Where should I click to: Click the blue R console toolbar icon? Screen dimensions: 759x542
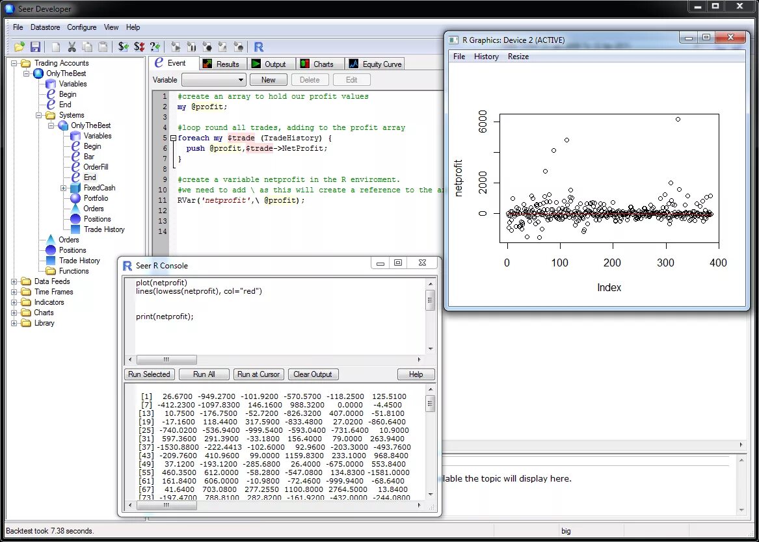pos(258,46)
